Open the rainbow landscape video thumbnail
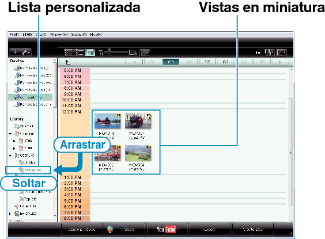The image size is (325, 239). (x=138, y=153)
